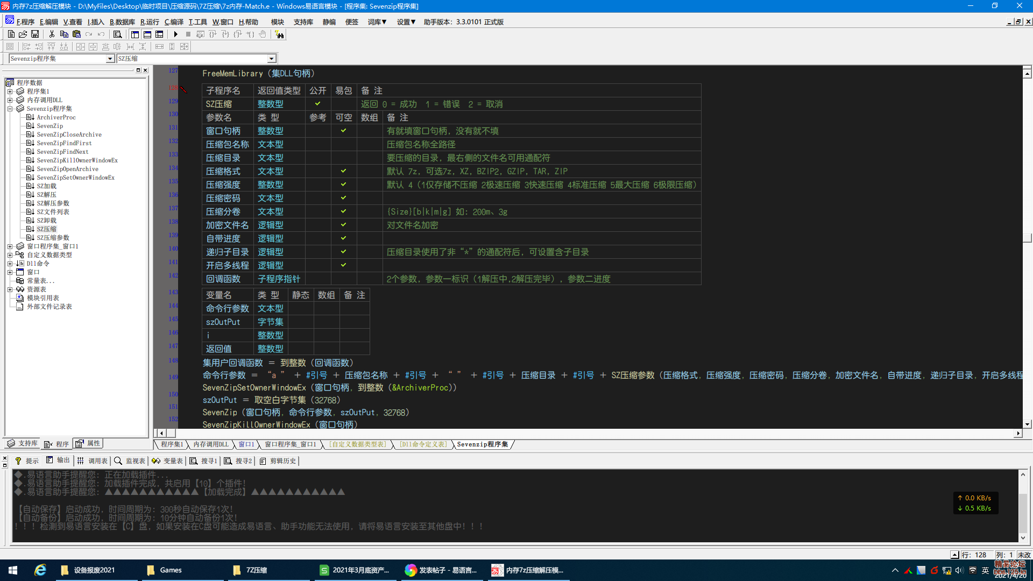Open the 属性 properties panel tab
1033x581 pixels.
pos(88,444)
